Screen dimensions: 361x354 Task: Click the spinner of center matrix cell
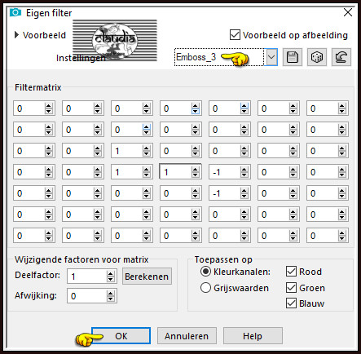tap(196, 172)
